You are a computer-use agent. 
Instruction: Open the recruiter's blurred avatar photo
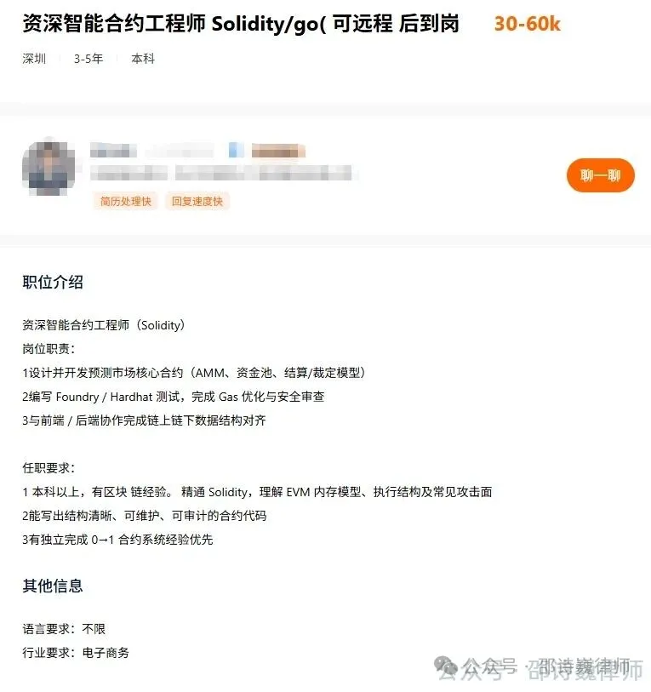click(49, 169)
